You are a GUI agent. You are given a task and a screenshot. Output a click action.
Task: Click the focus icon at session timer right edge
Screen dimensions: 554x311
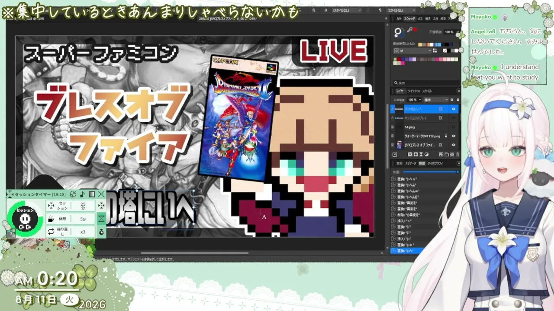tap(101, 206)
